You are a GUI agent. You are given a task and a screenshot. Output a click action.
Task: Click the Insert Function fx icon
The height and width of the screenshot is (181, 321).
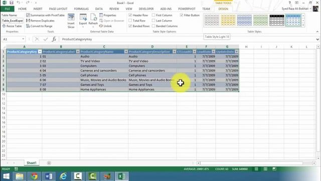click(54, 39)
